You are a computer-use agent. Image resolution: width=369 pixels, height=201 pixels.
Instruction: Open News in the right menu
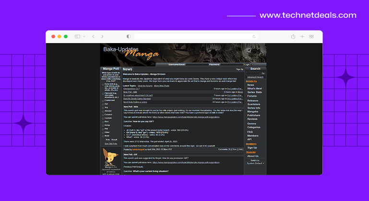[250, 85]
